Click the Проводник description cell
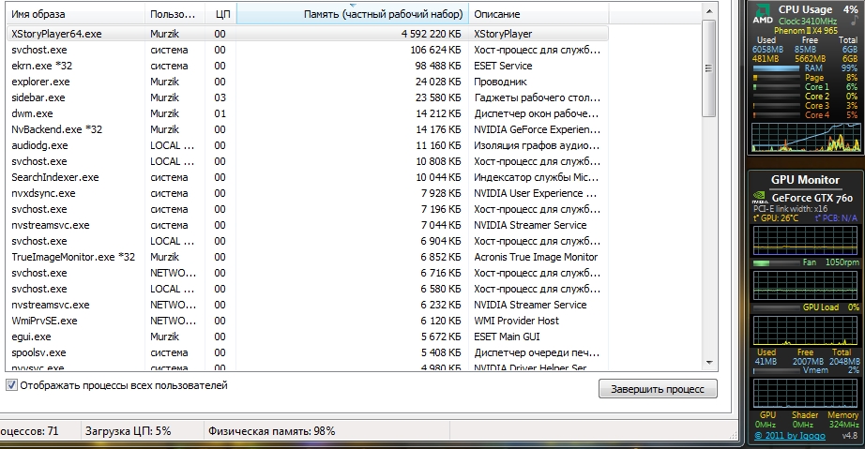 (x=500, y=82)
